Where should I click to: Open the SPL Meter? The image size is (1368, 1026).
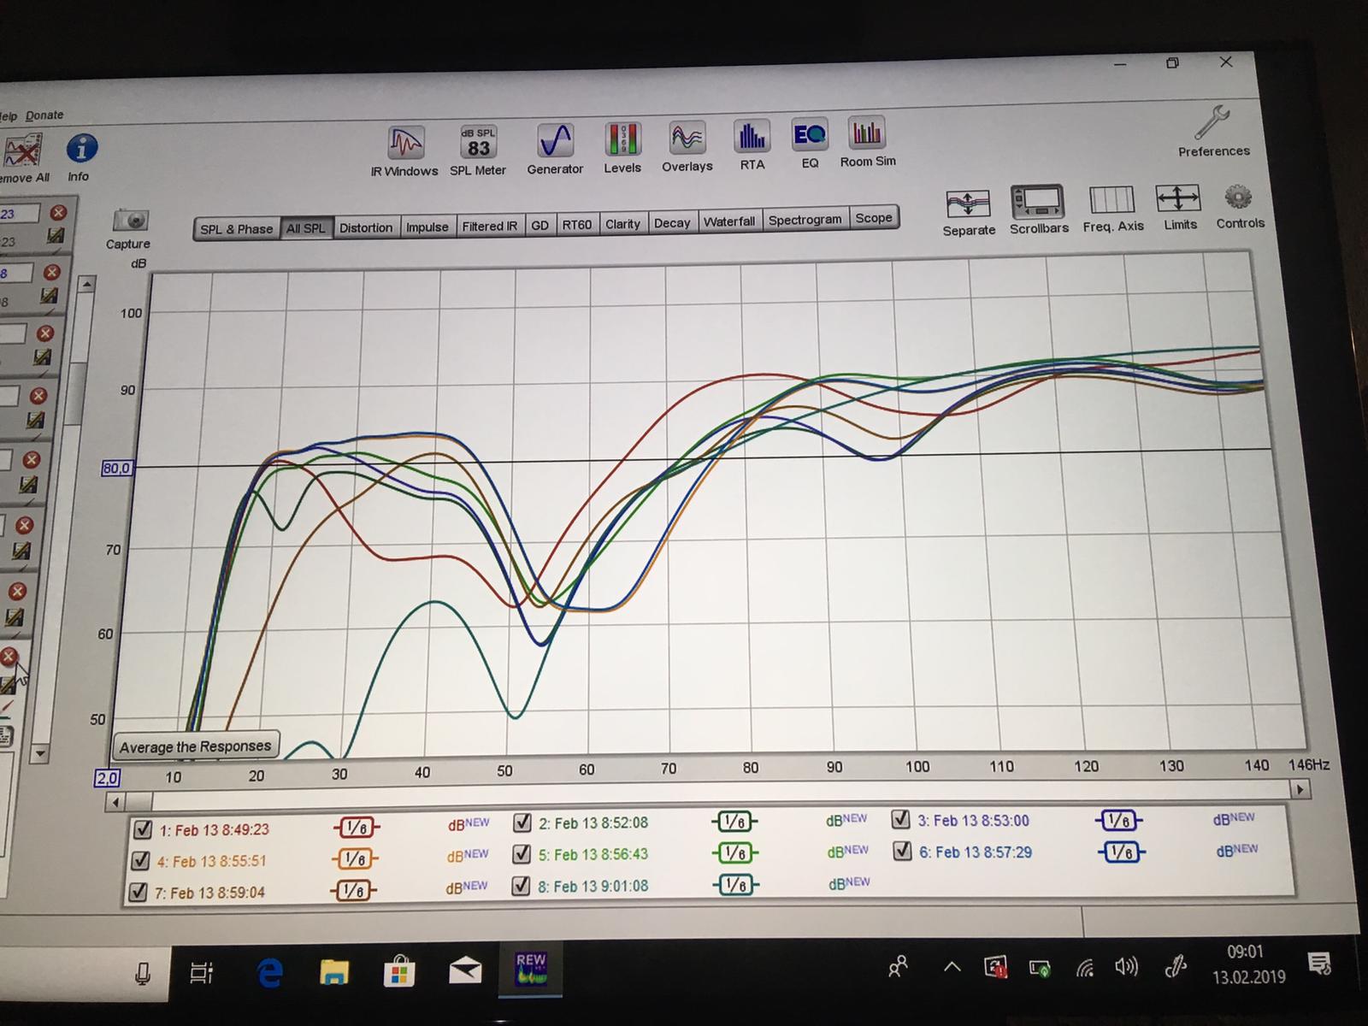[478, 144]
